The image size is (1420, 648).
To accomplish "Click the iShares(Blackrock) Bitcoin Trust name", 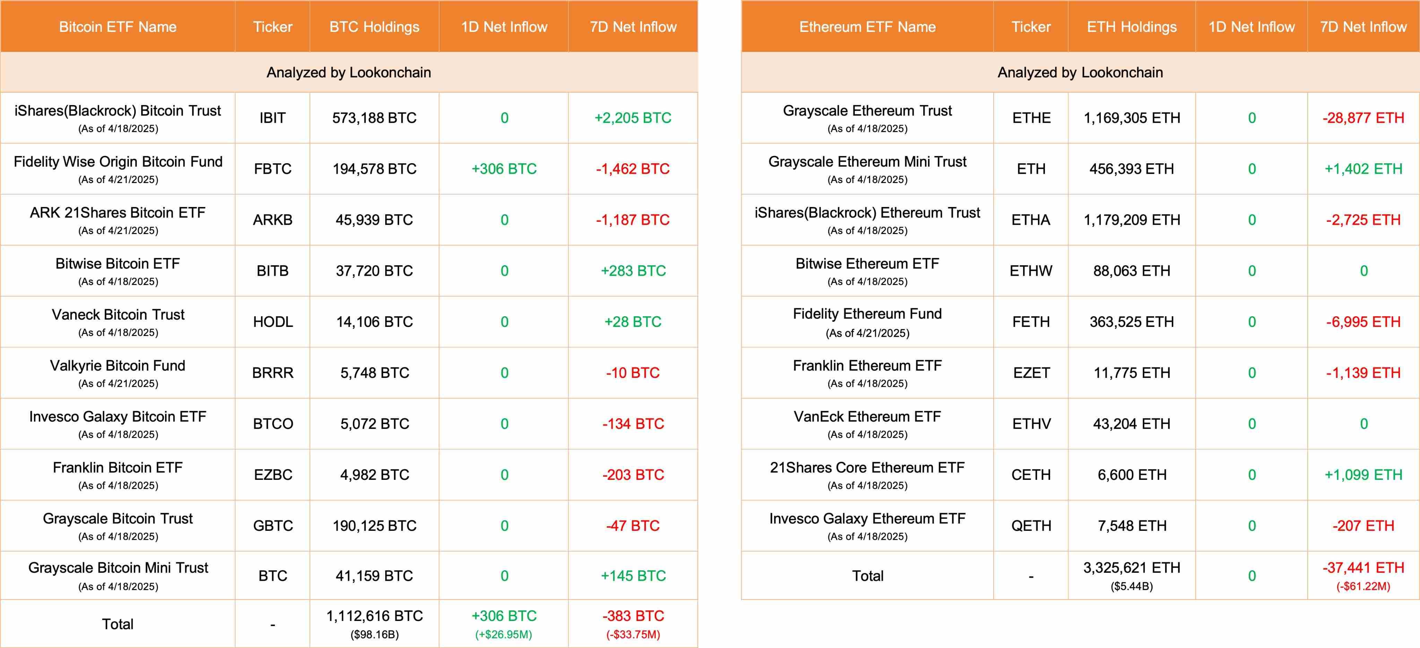I will (118, 111).
